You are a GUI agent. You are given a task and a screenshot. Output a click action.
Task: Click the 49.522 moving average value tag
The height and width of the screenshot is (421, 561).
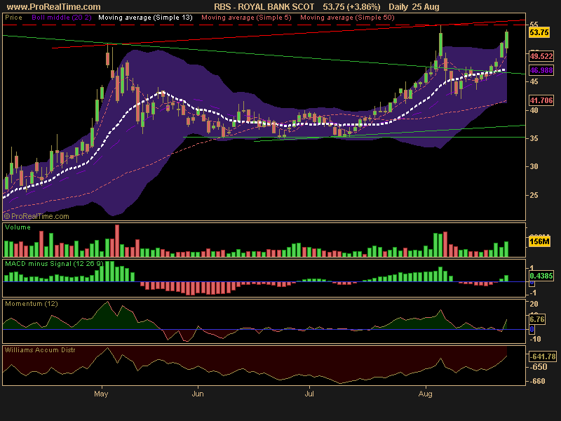(541, 56)
